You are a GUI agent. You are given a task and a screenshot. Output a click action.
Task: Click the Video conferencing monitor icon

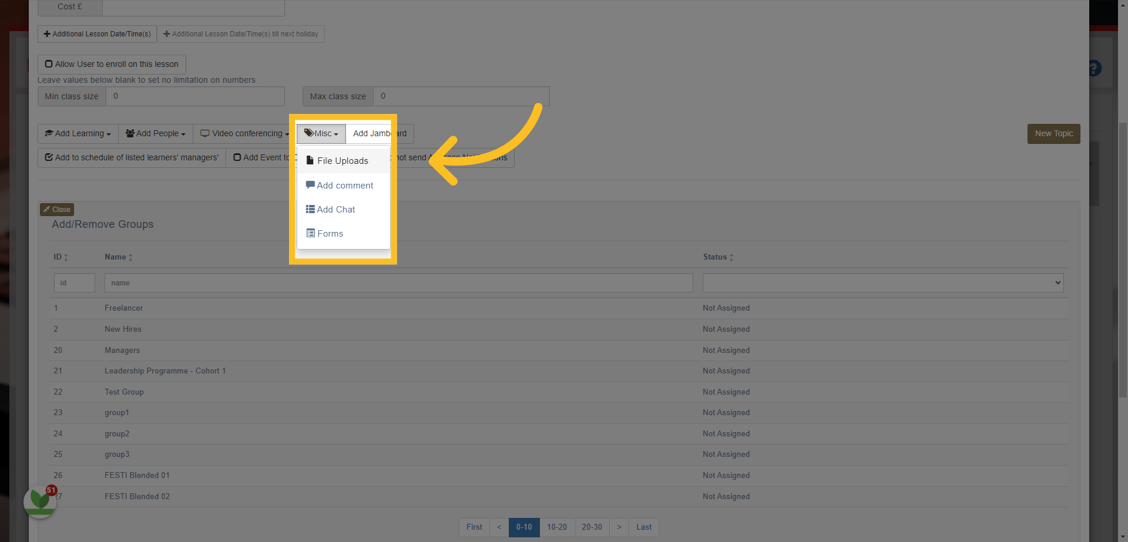point(205,133)
